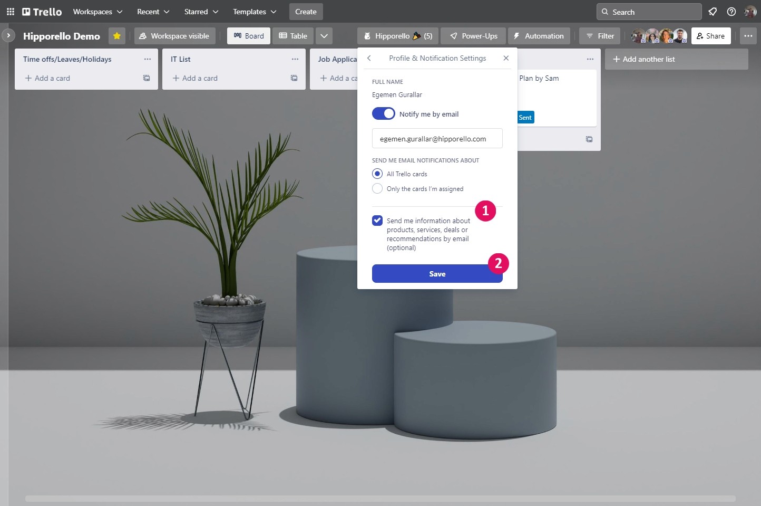Open the Filter cards button
Image resolution: width=761 pixels, height=506 pixels.
pos(600,36)
